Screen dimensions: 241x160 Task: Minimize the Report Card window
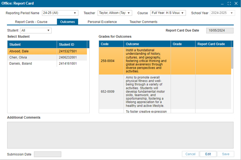click(x=222, y=3)
